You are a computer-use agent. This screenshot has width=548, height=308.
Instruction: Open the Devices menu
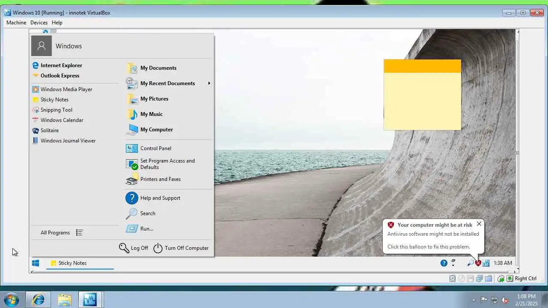click(x=39, y=23)
